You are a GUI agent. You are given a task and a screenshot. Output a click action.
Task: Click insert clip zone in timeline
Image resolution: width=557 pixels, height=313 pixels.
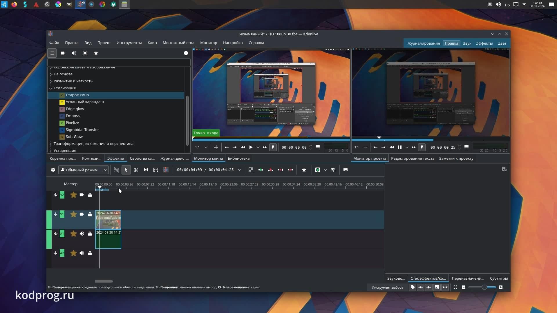pos(261,170)
